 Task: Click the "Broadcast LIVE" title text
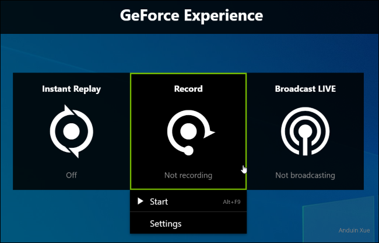[x=305, y=89]
